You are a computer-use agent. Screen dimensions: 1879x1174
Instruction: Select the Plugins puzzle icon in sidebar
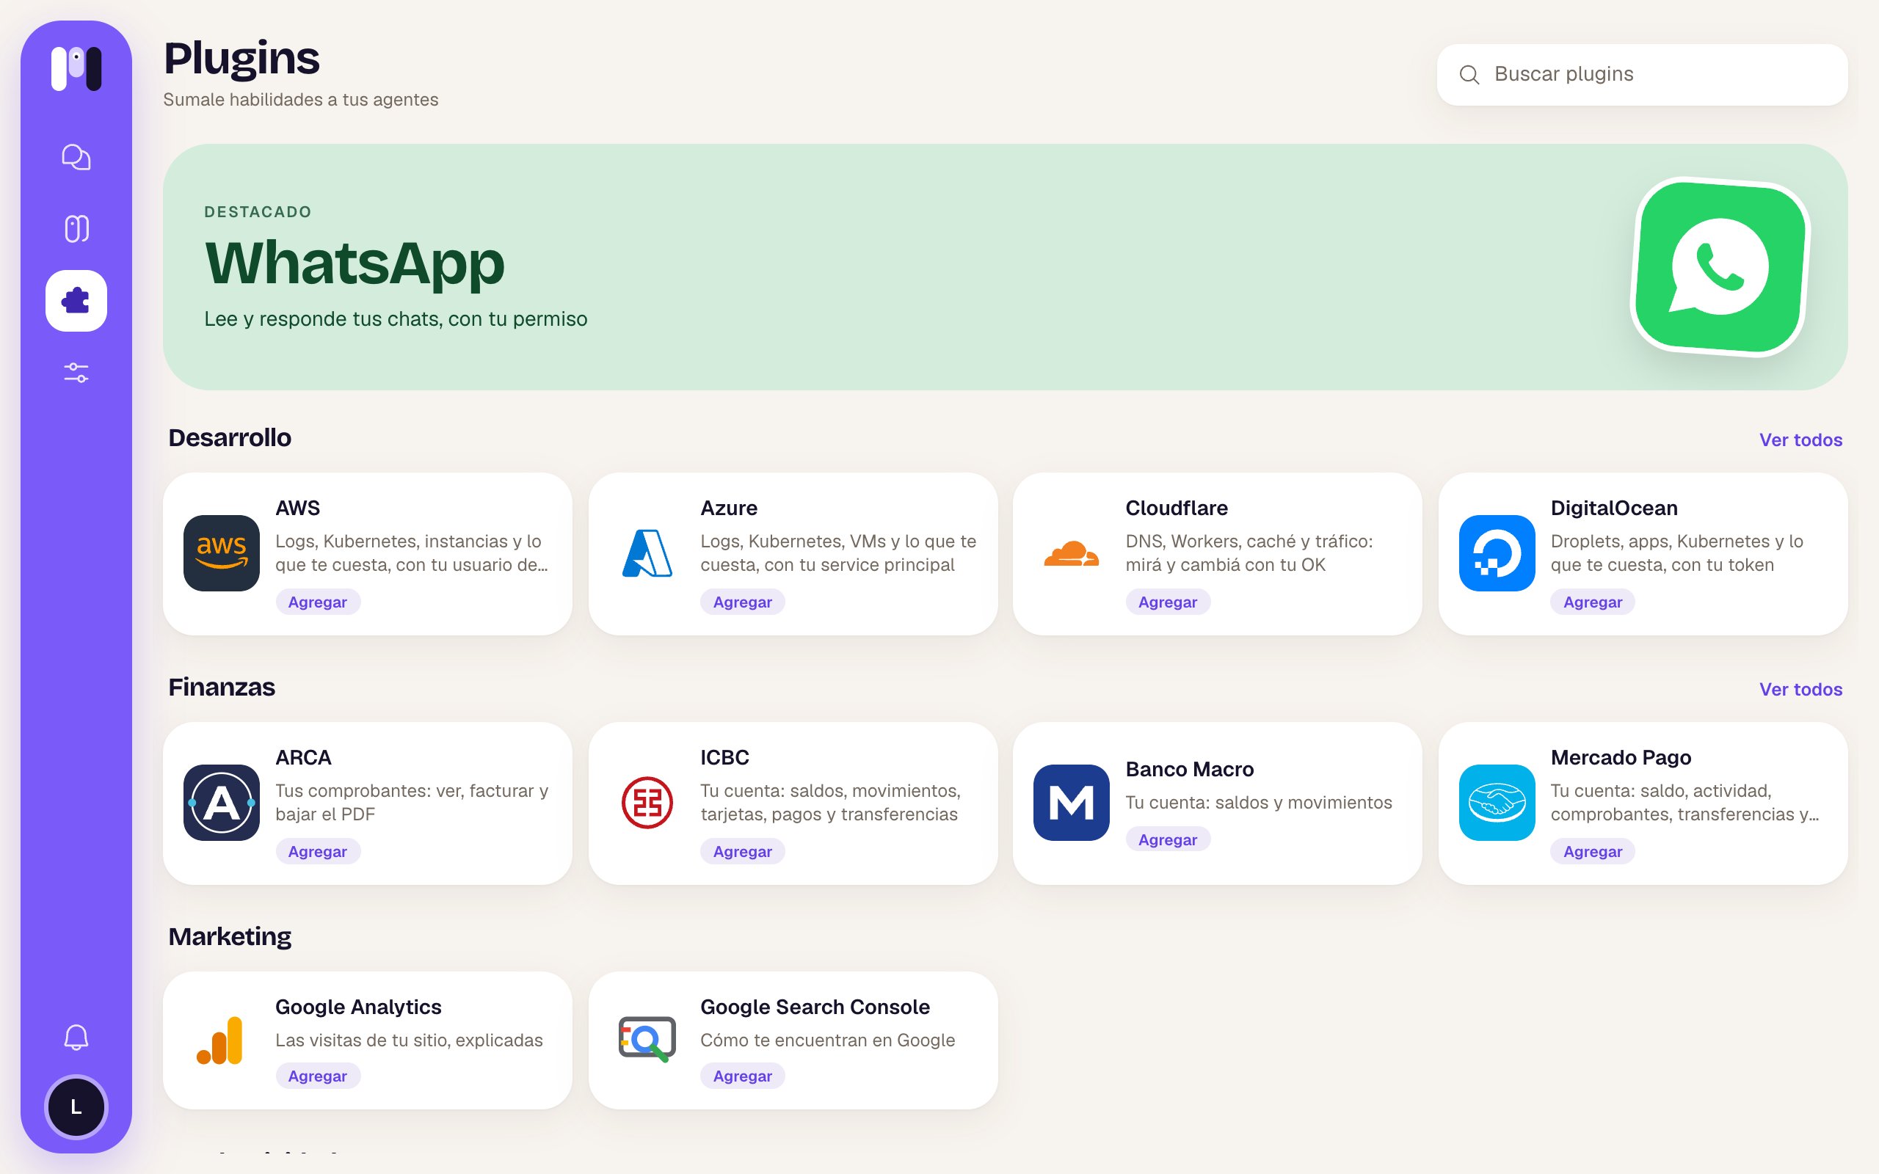pos(76,302)
